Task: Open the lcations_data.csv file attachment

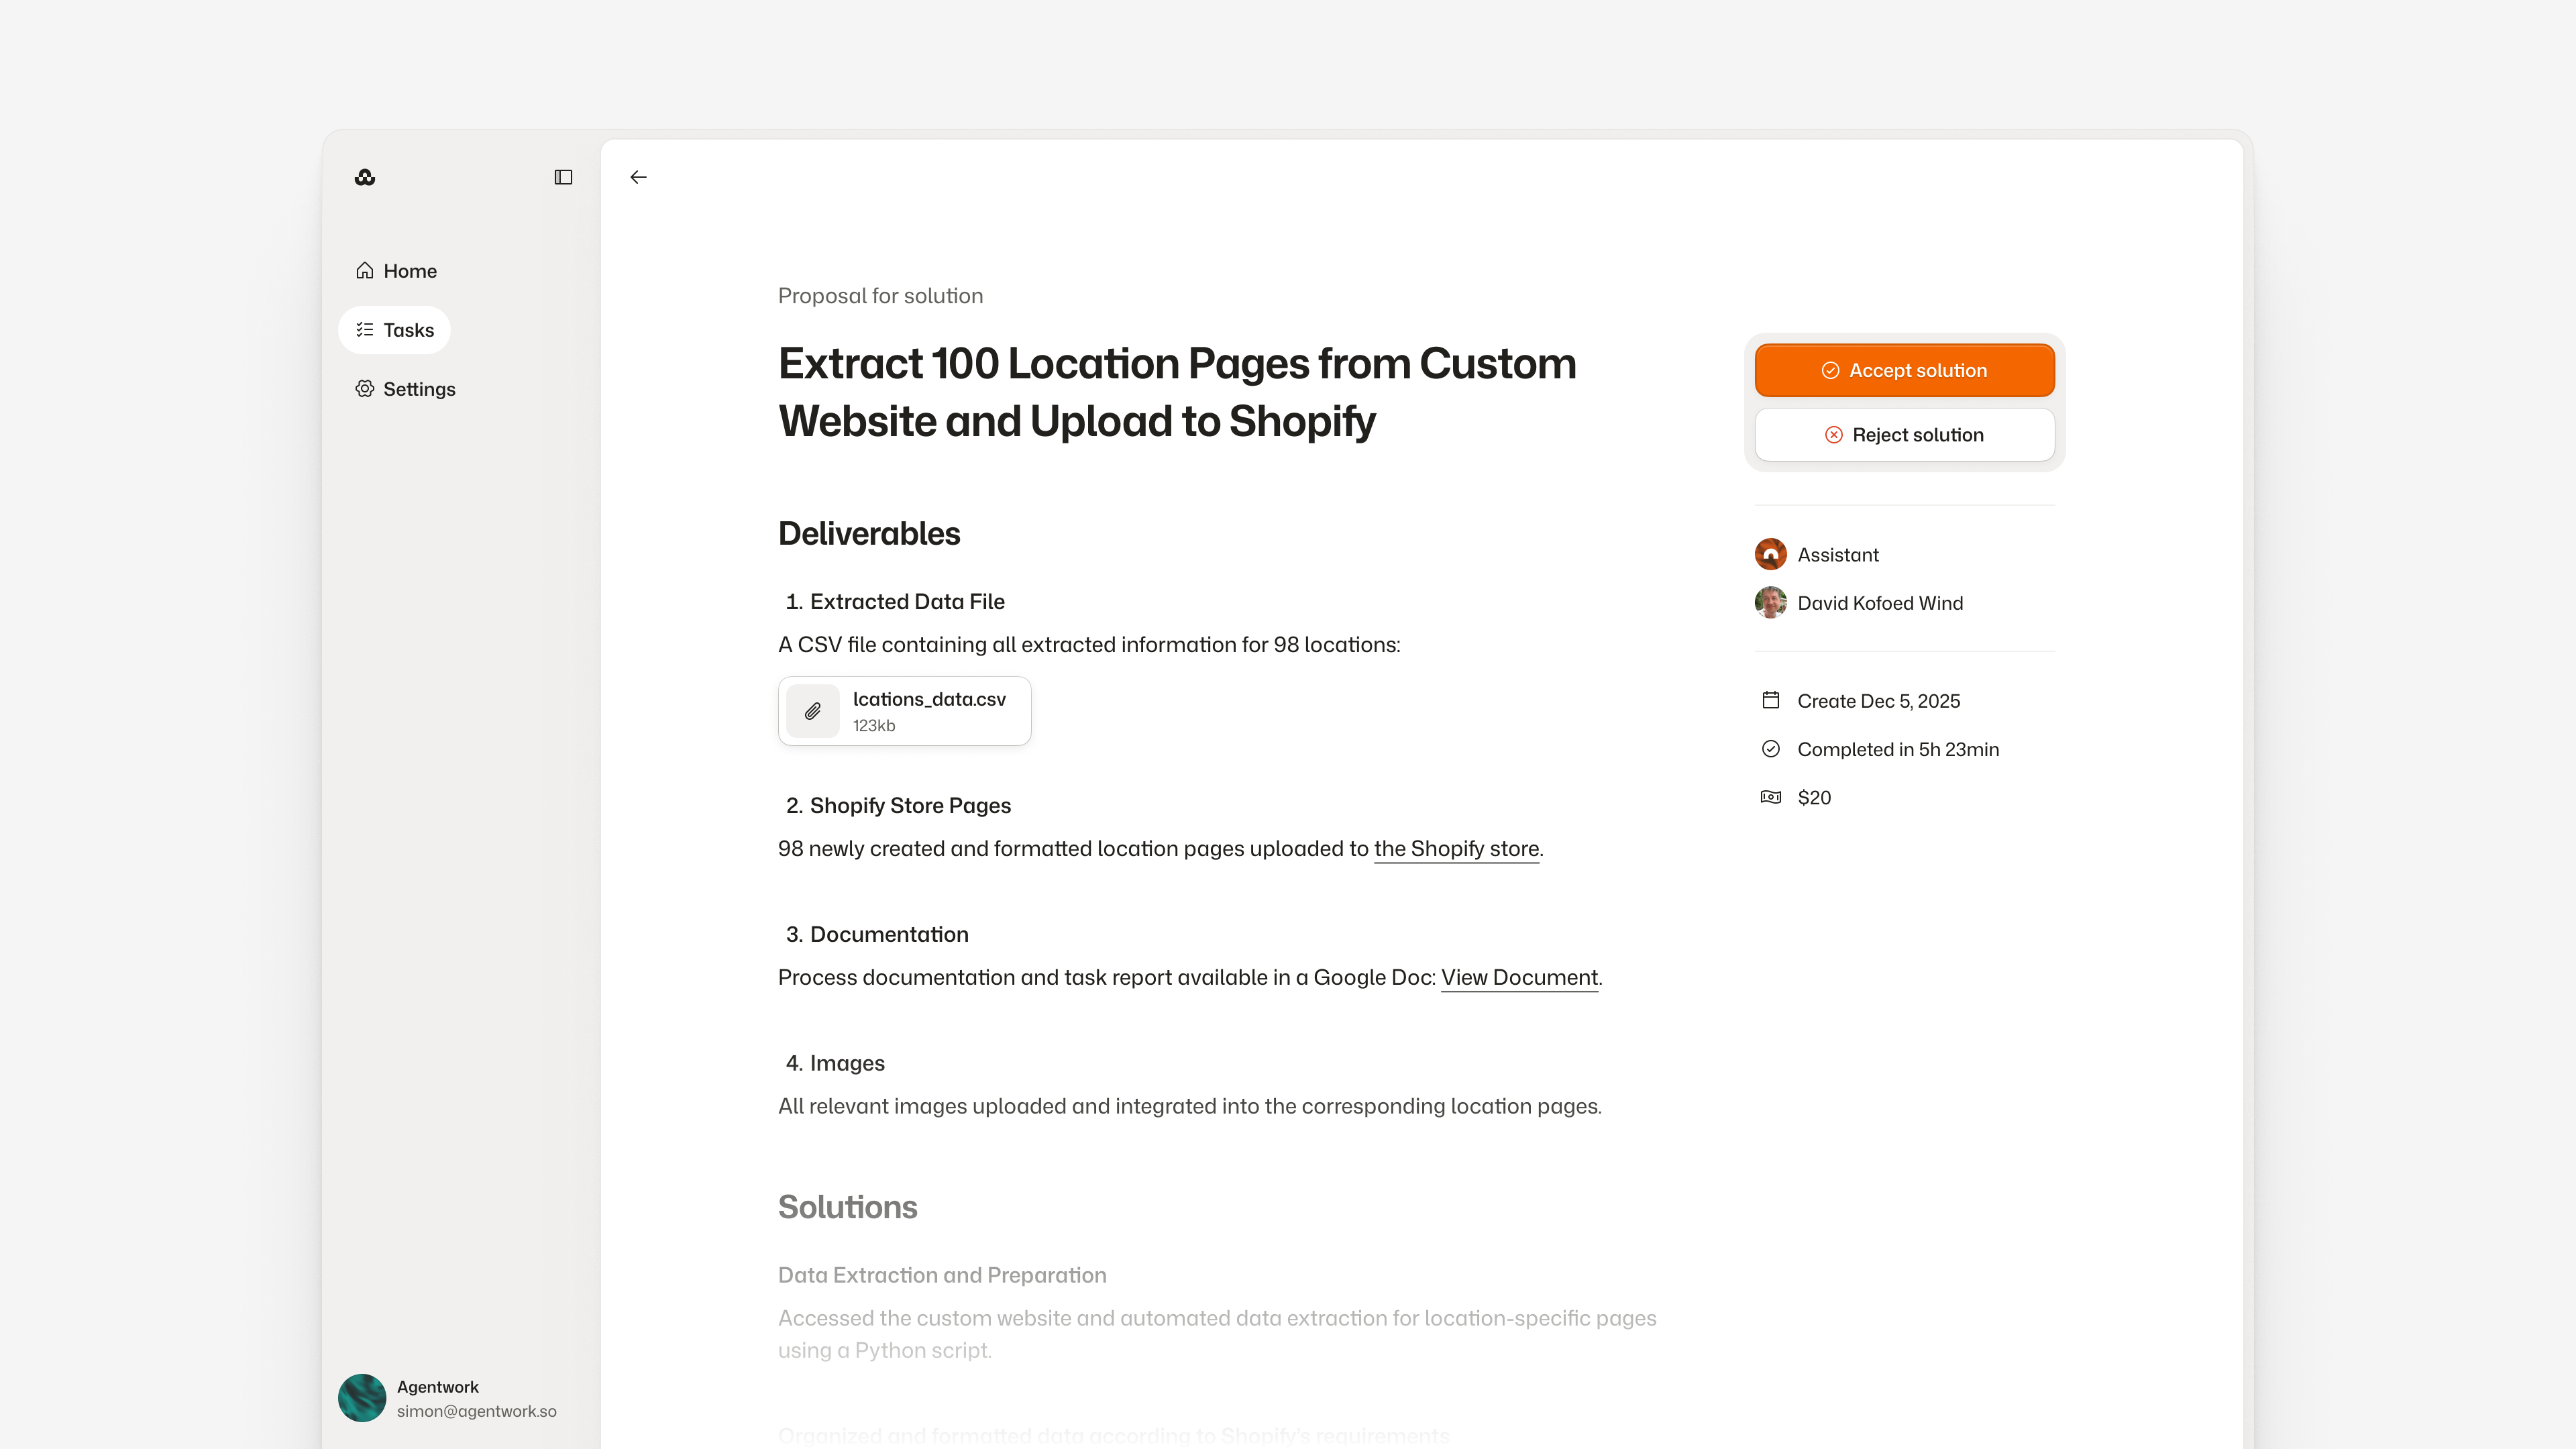Action: pos(929,700)
